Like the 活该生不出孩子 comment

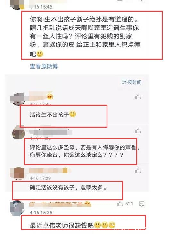tap(138, 96)
